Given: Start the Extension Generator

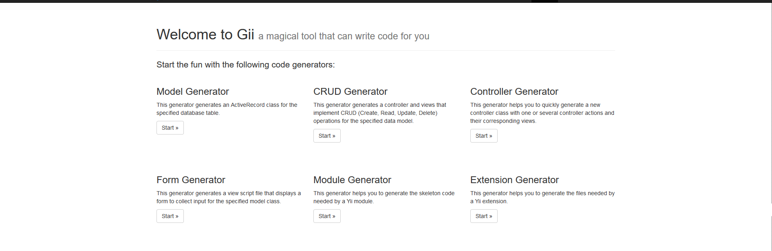Looking at the screenshot, I should (484, 216).
